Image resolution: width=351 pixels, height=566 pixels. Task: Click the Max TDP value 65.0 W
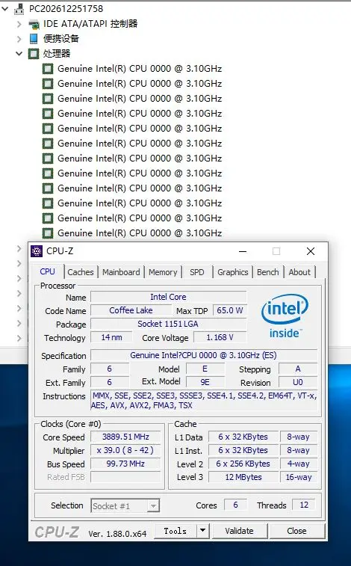click(229, 310)
